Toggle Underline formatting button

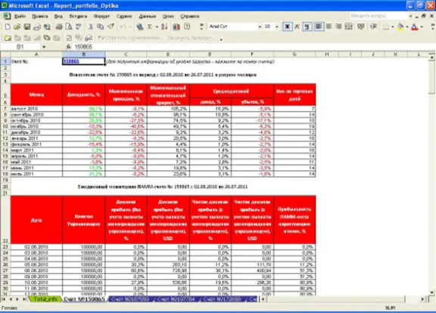pyautogui.click(x=307, y=26)
